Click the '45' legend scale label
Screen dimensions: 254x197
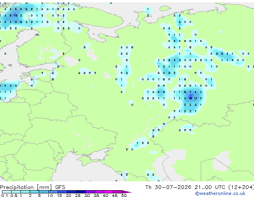pyautogui.click(x=115, y=195)
